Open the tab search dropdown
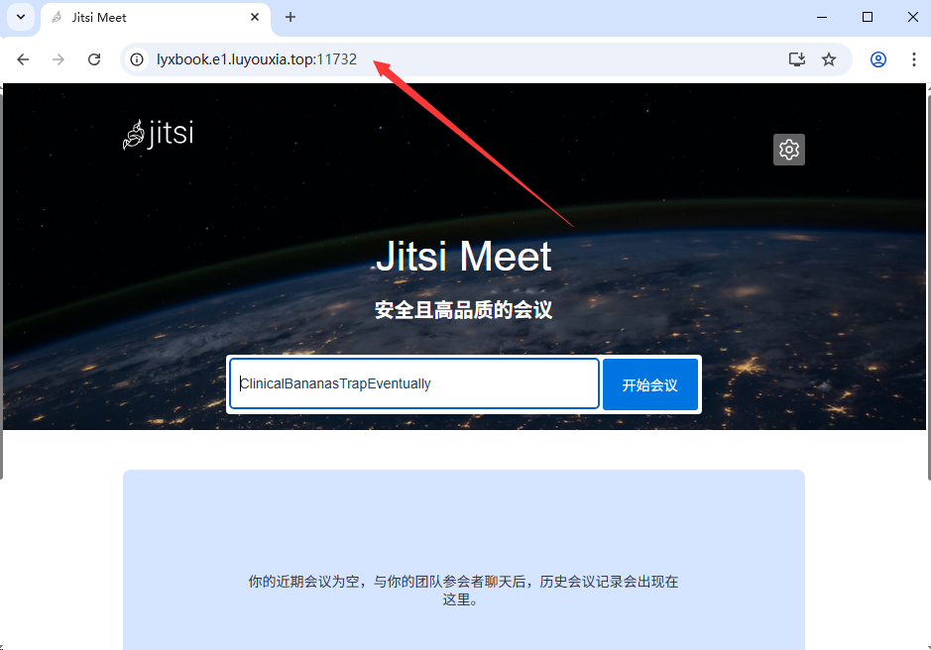Screen dimensions: 931x650 click(x=21, y=17)
